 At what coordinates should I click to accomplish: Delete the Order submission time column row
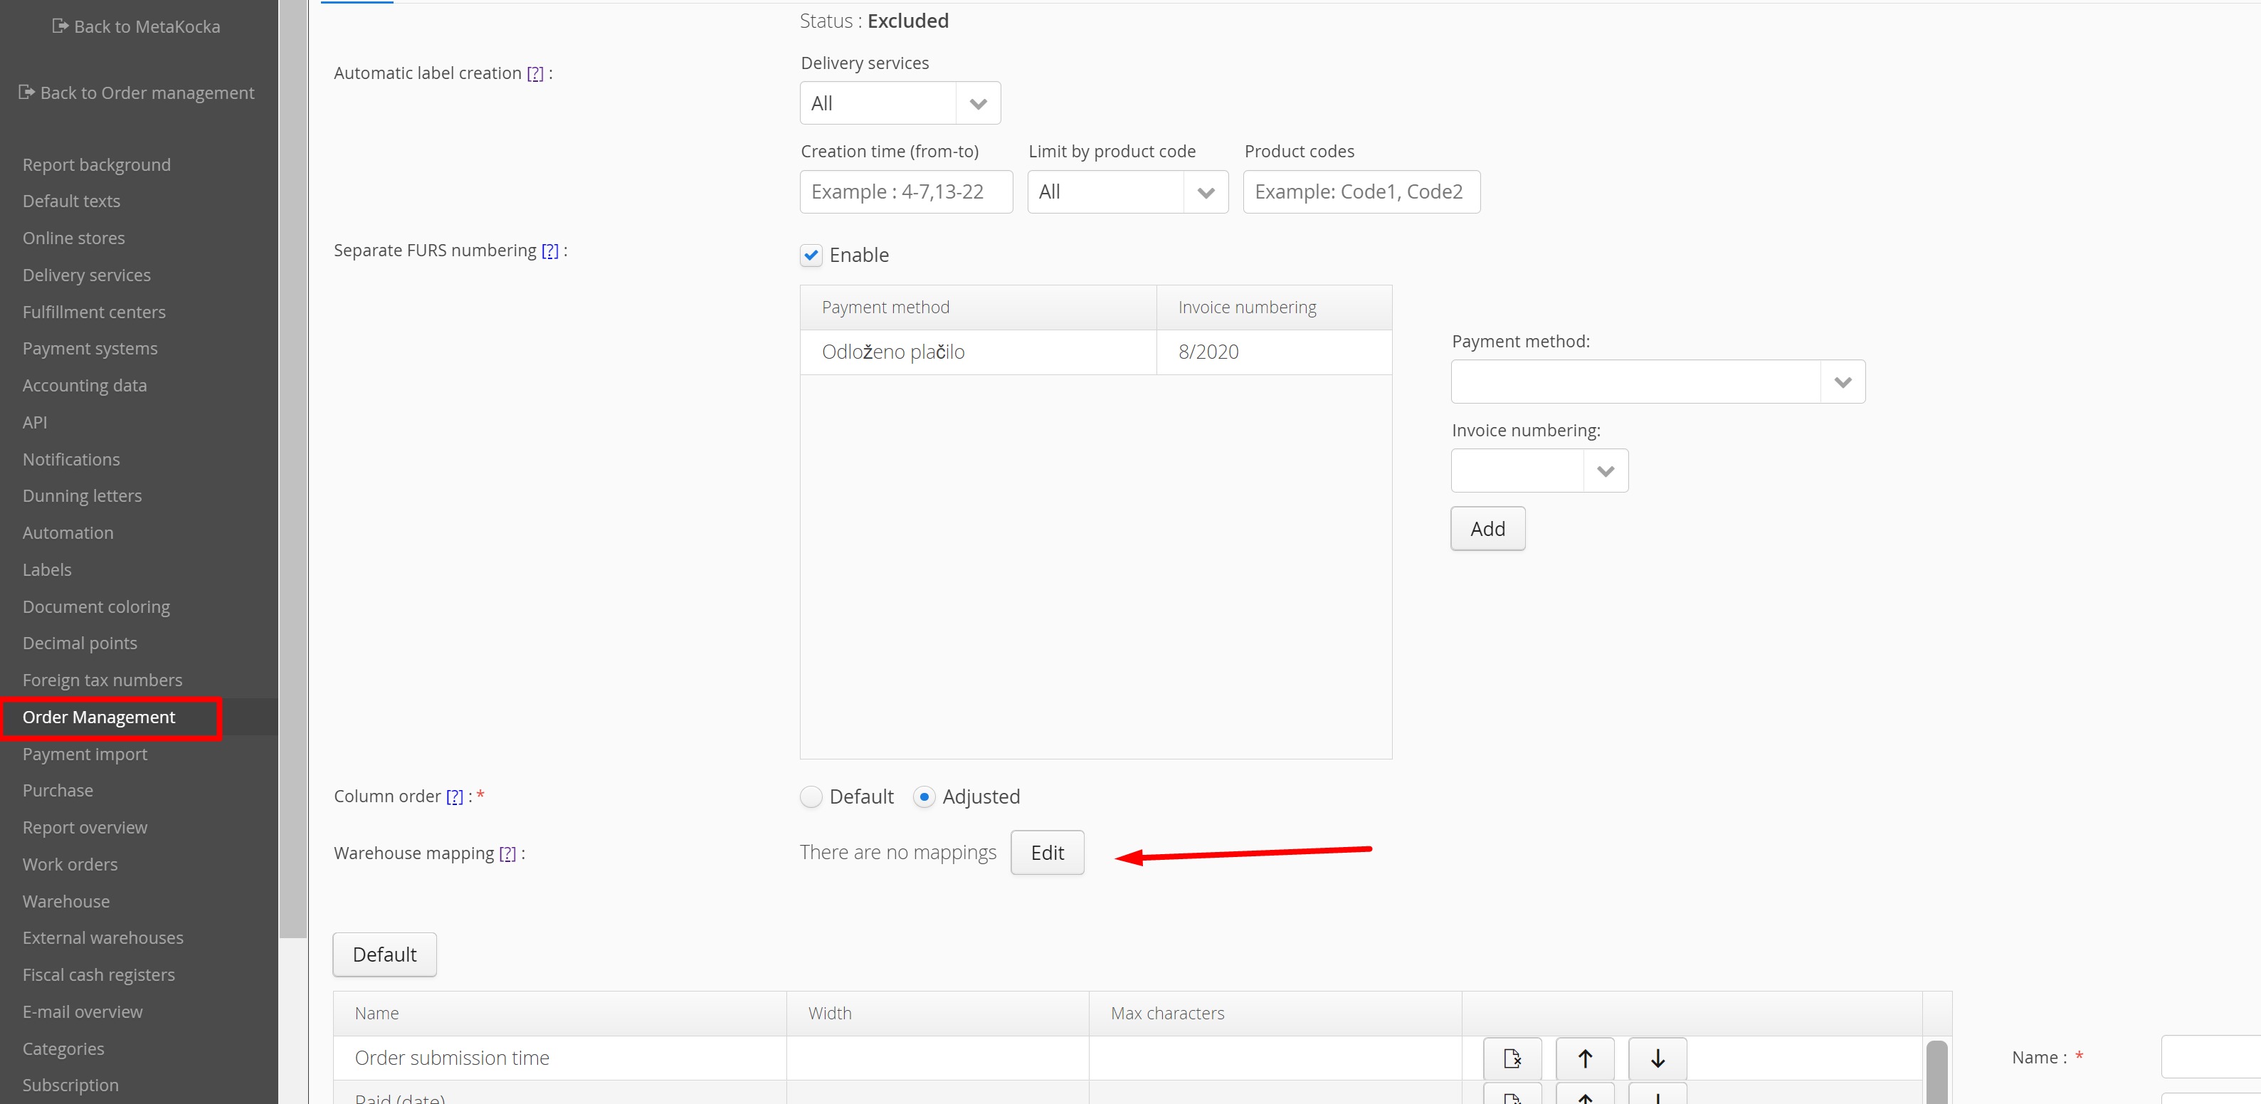click(1512, 1058)
